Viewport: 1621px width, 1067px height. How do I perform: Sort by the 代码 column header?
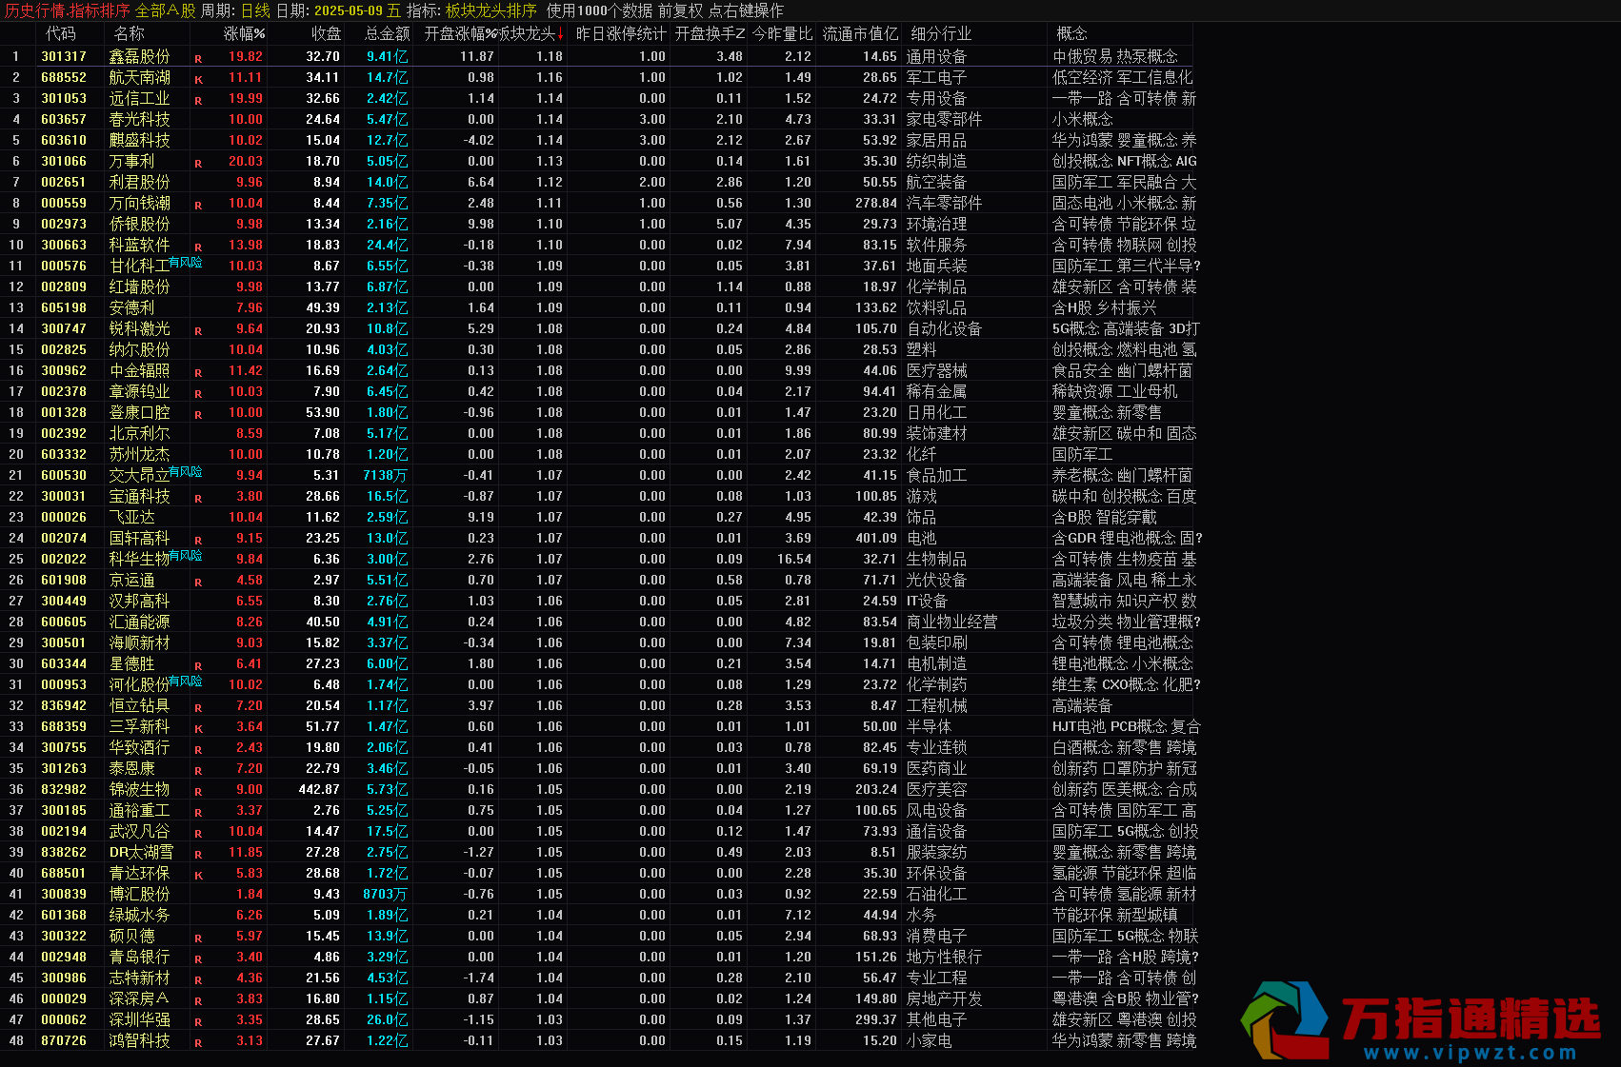click(x=61, y=33)
